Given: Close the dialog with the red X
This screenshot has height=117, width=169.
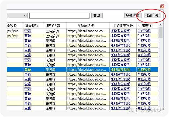Looking at the screenshot, I should pyautogui.click(x=162, y=6).
